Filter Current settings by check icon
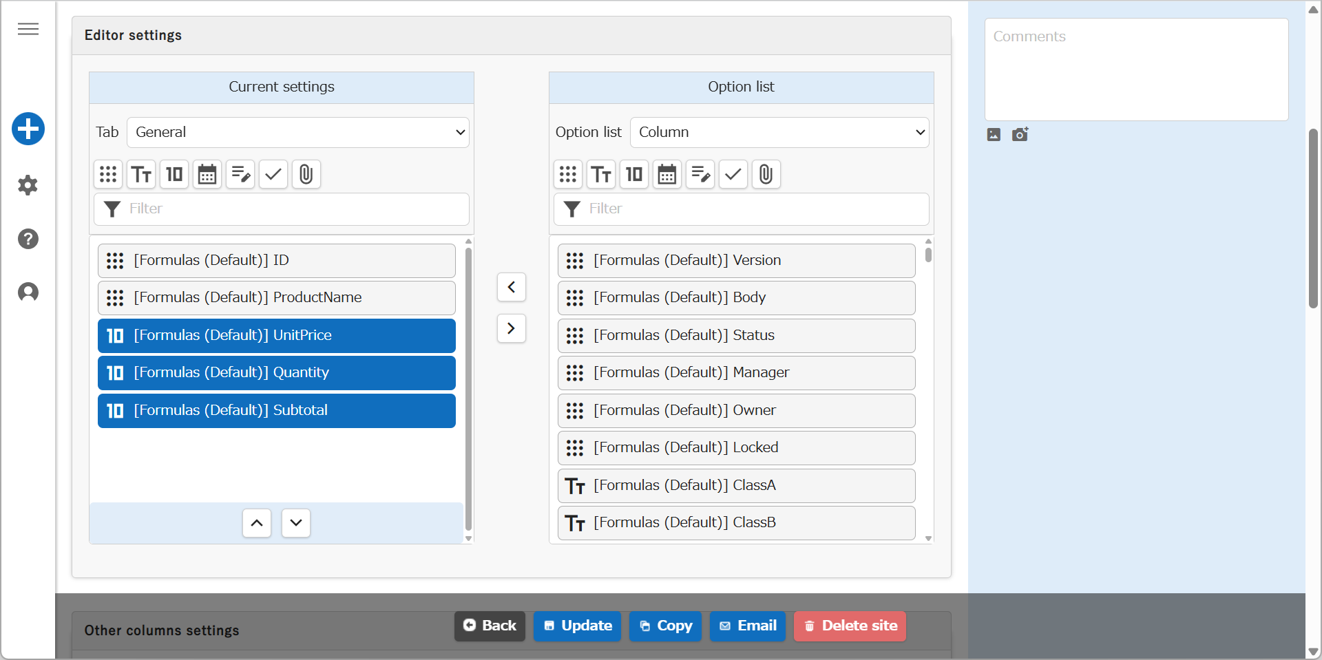1322x660 pixels. click(273, 174)
